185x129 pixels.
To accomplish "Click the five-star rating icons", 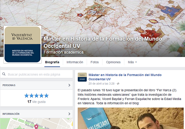I will pos(36,96).
